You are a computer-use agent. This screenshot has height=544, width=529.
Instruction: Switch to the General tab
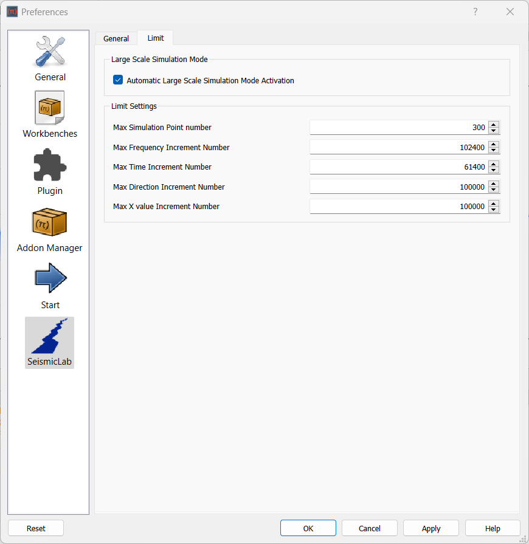[x=116, y=38]
